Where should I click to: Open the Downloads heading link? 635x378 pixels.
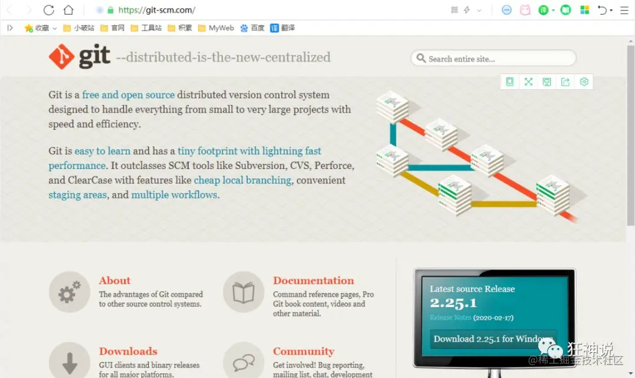[128, 351]
